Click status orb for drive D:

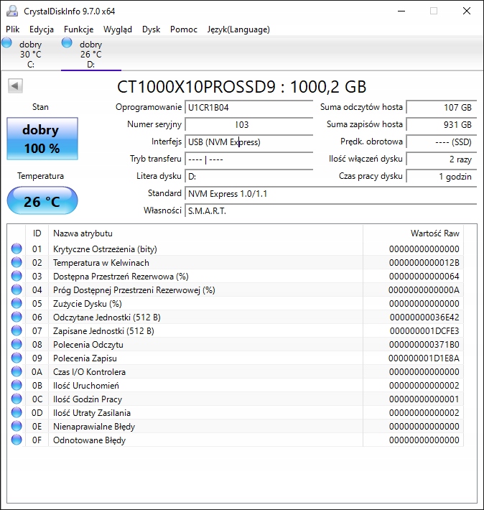[68, 43]
